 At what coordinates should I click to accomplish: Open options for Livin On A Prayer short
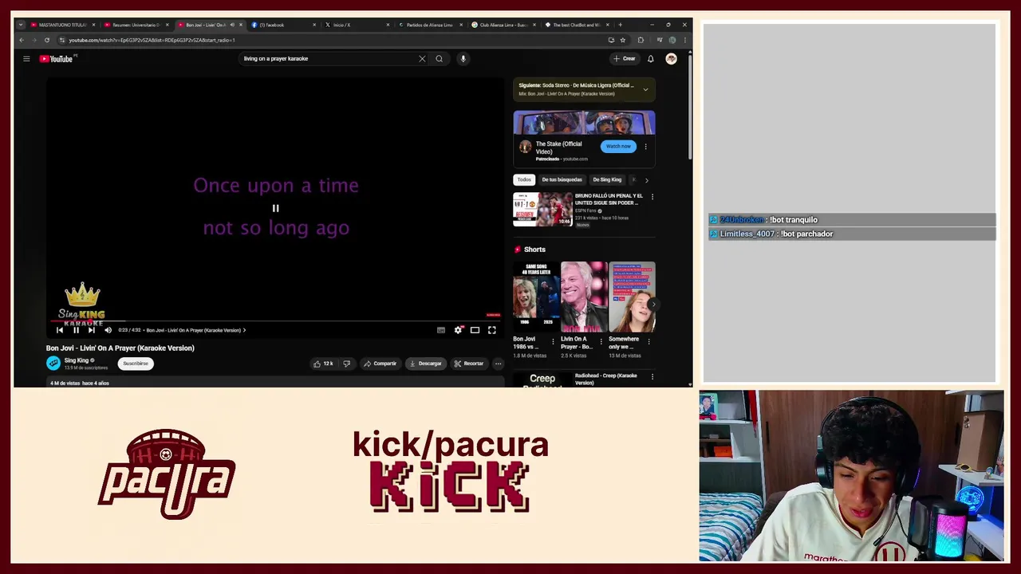[601, 342]
